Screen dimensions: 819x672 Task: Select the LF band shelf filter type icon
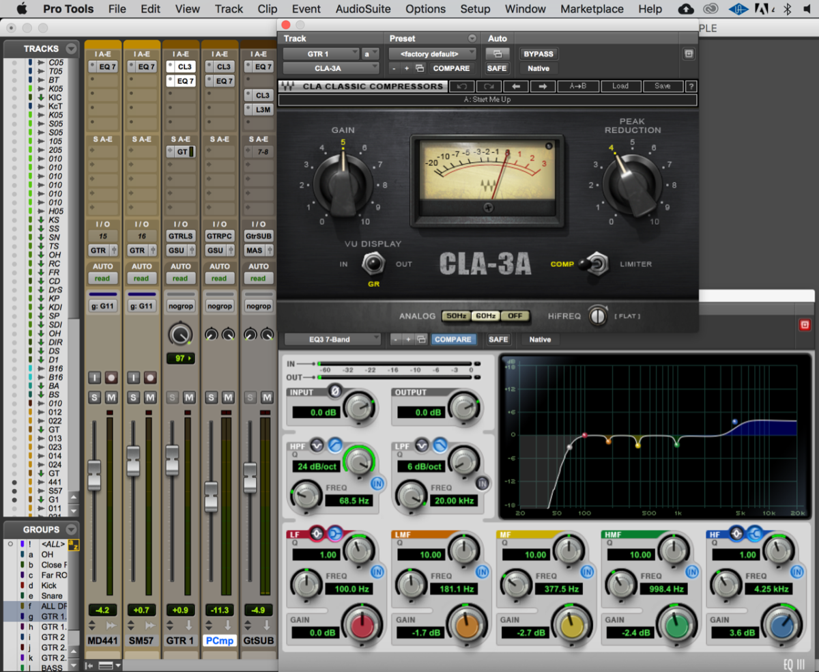334,533
